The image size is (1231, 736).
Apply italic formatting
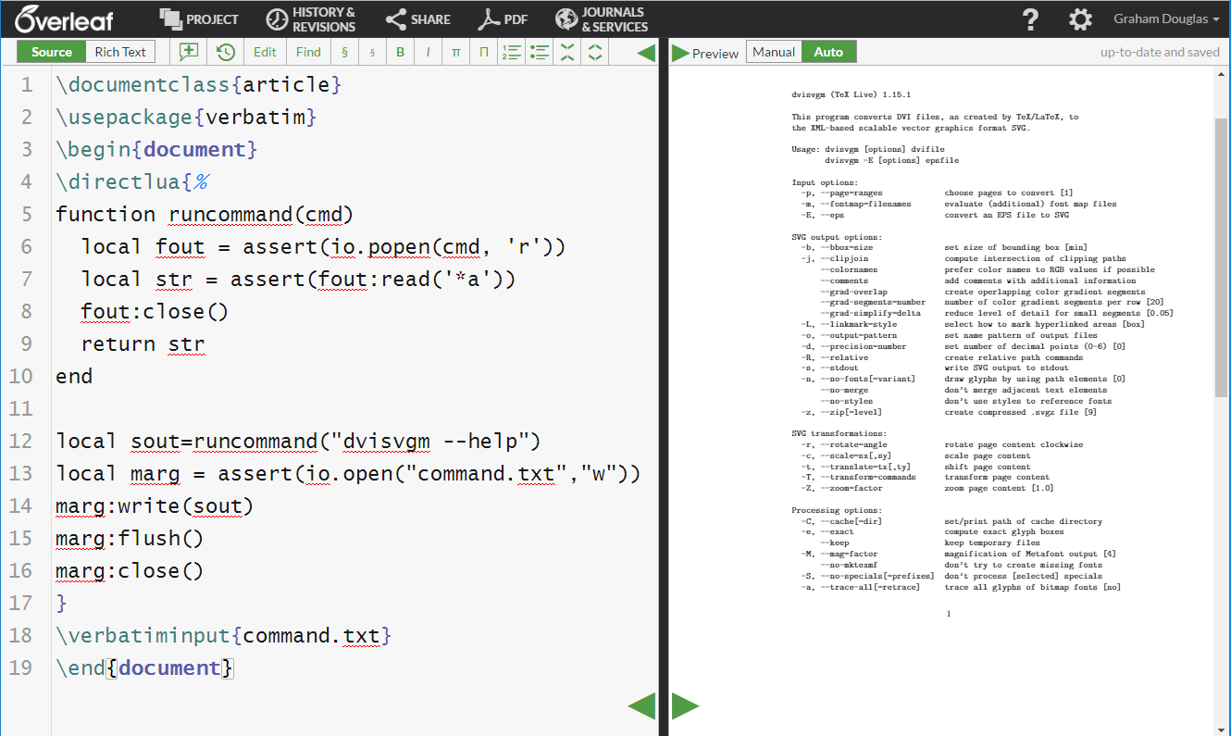point(428,52)
